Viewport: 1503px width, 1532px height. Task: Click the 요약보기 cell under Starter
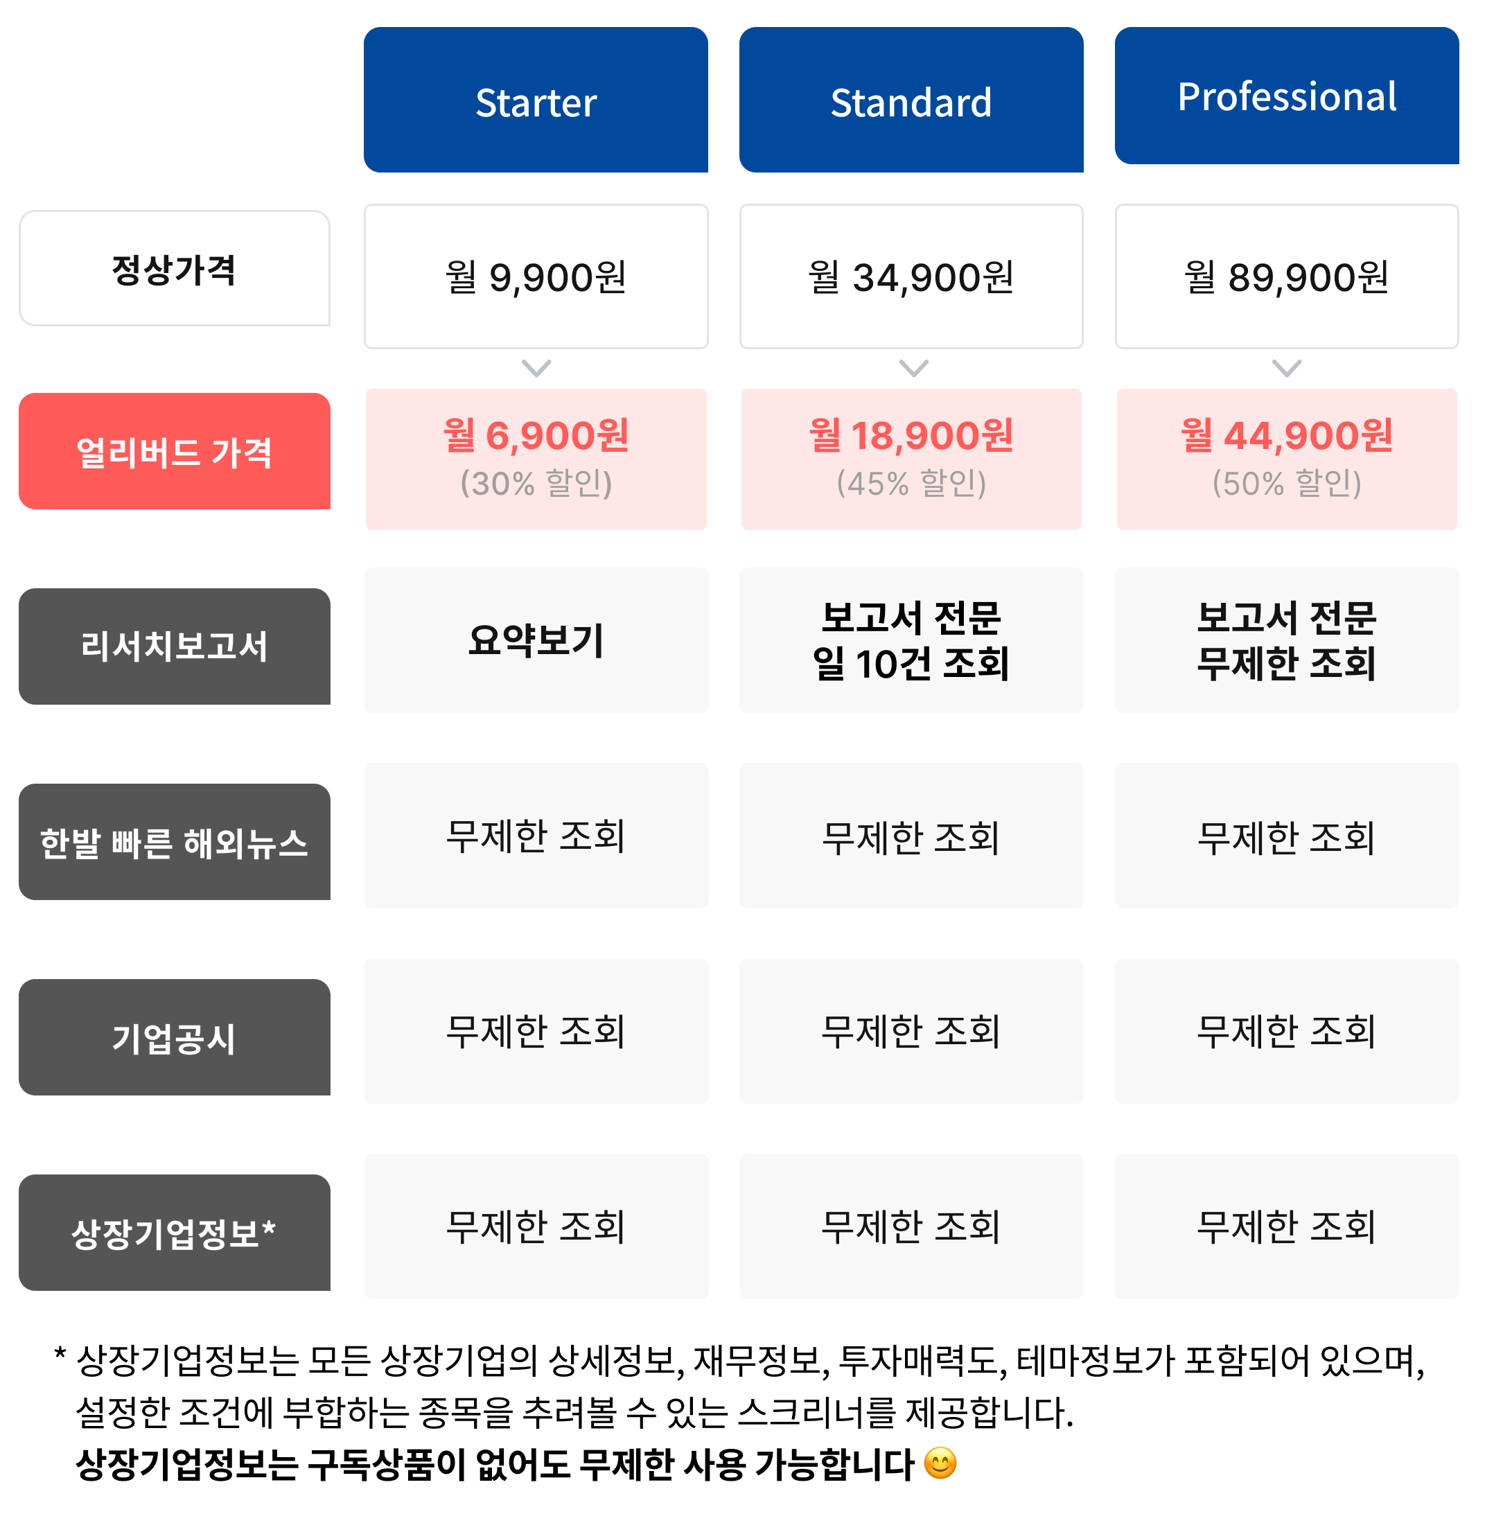click(536, 640)
